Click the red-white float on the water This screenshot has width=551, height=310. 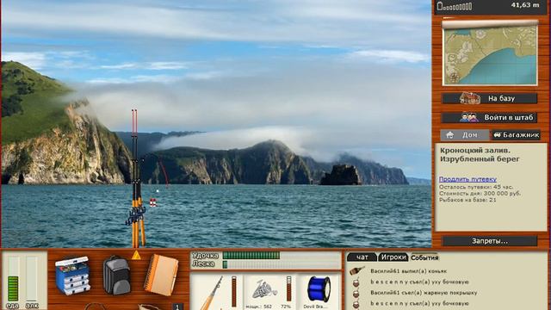153,202
